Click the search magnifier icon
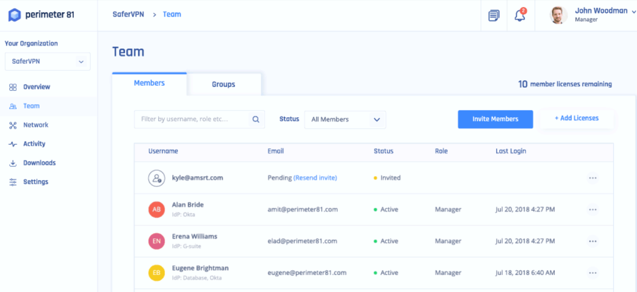Image resolution: width=637 pixels, height=292 pixels. (256, 119)
